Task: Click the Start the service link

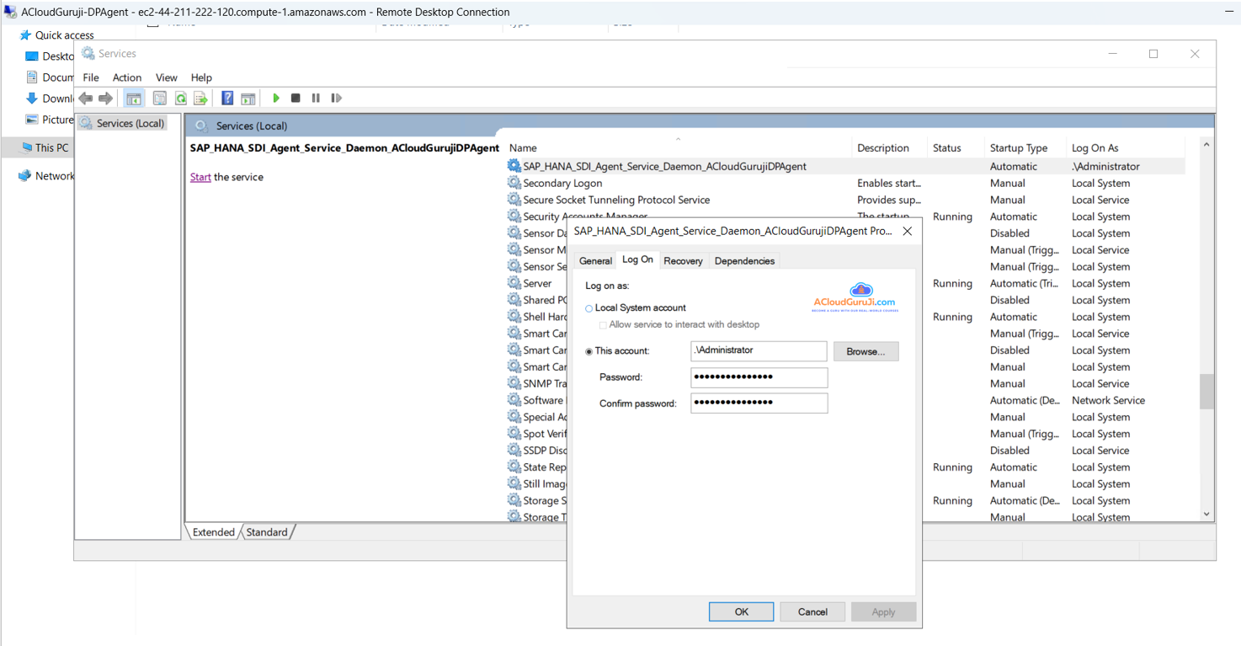Action: [x=200, y=177]
